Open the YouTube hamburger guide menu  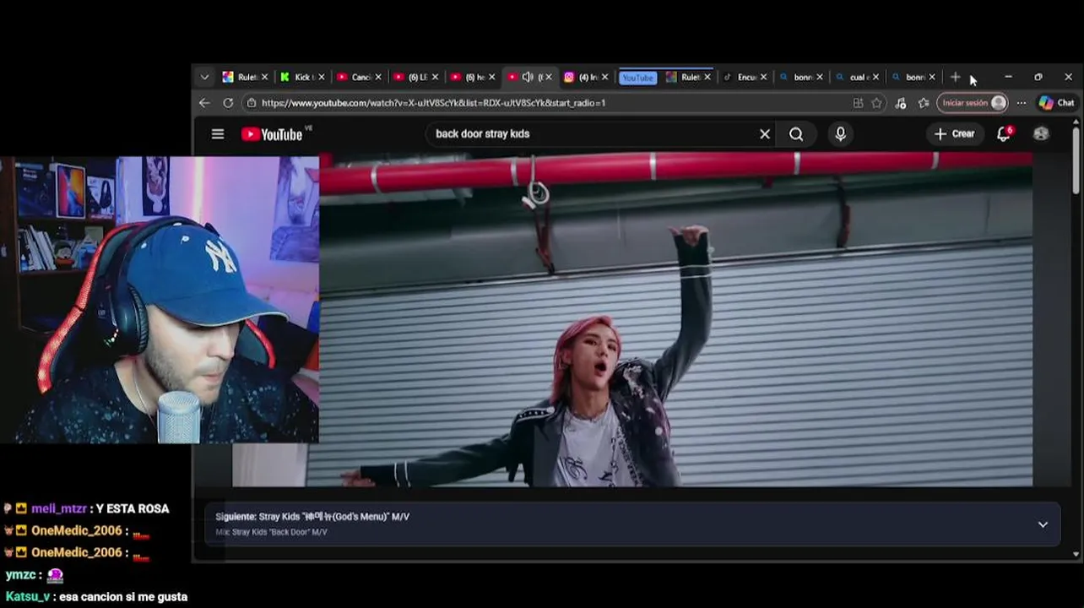218,133
